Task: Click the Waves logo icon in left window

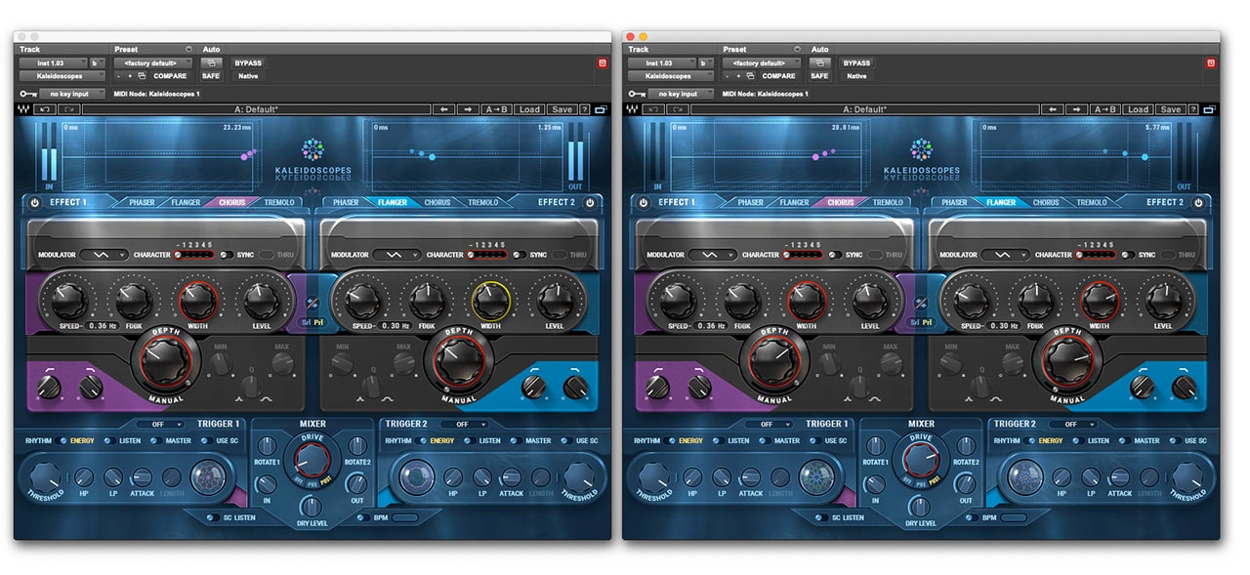Action: click(x=22, y=109)
